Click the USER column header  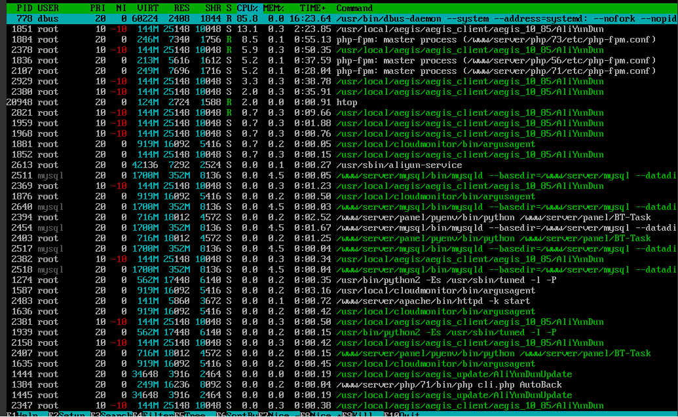[48, 8]
